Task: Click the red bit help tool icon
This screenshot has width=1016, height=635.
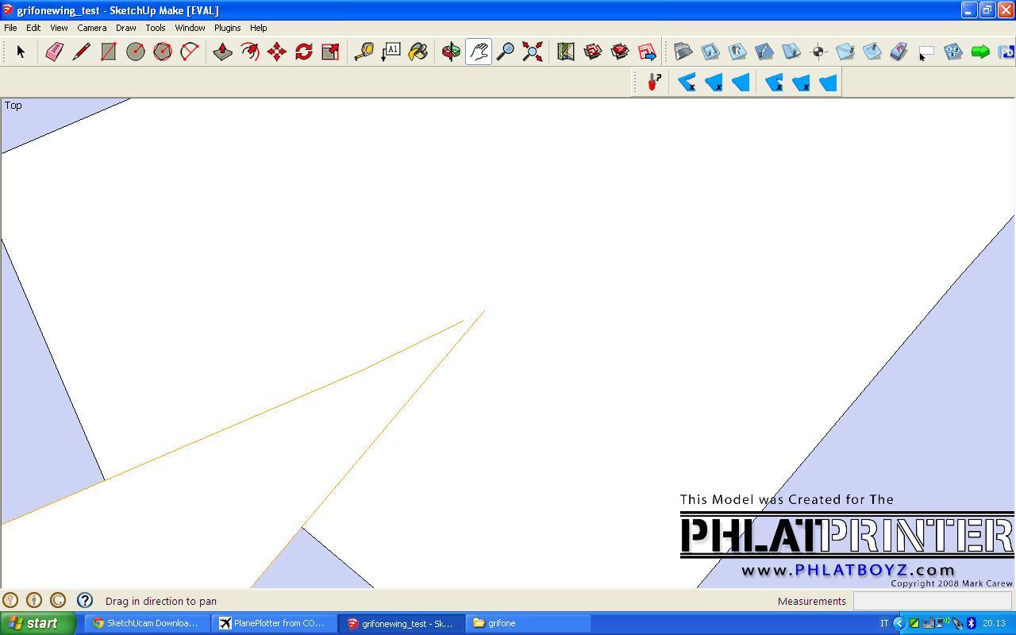Action: click(x=654, y=82)
